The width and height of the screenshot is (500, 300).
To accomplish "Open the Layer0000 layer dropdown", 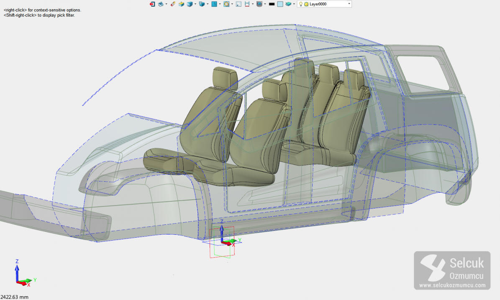I will point(349,4).
